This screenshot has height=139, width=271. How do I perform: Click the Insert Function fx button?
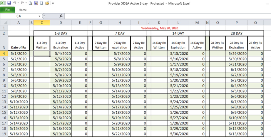(x=61, y=16)
